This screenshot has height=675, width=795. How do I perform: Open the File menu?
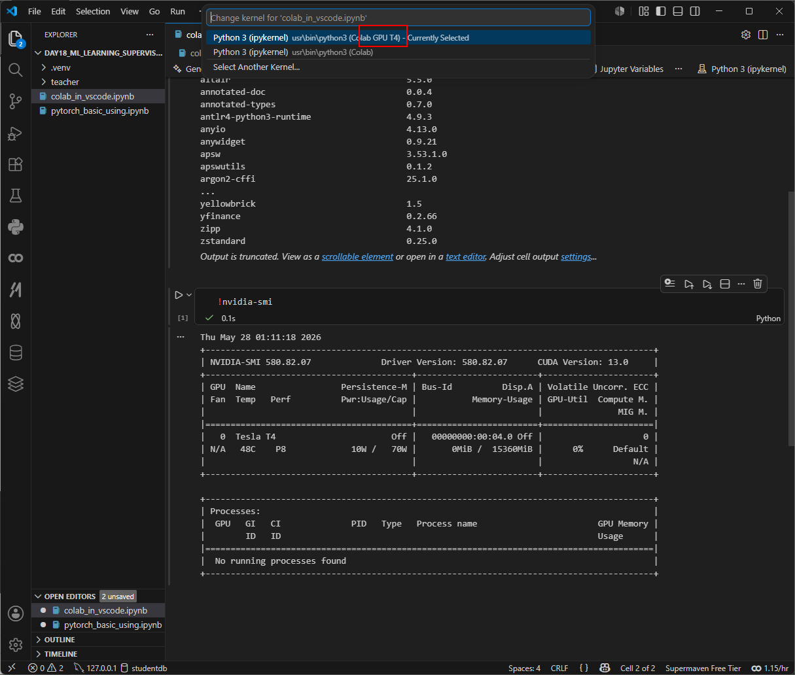[x=35, y=11]
